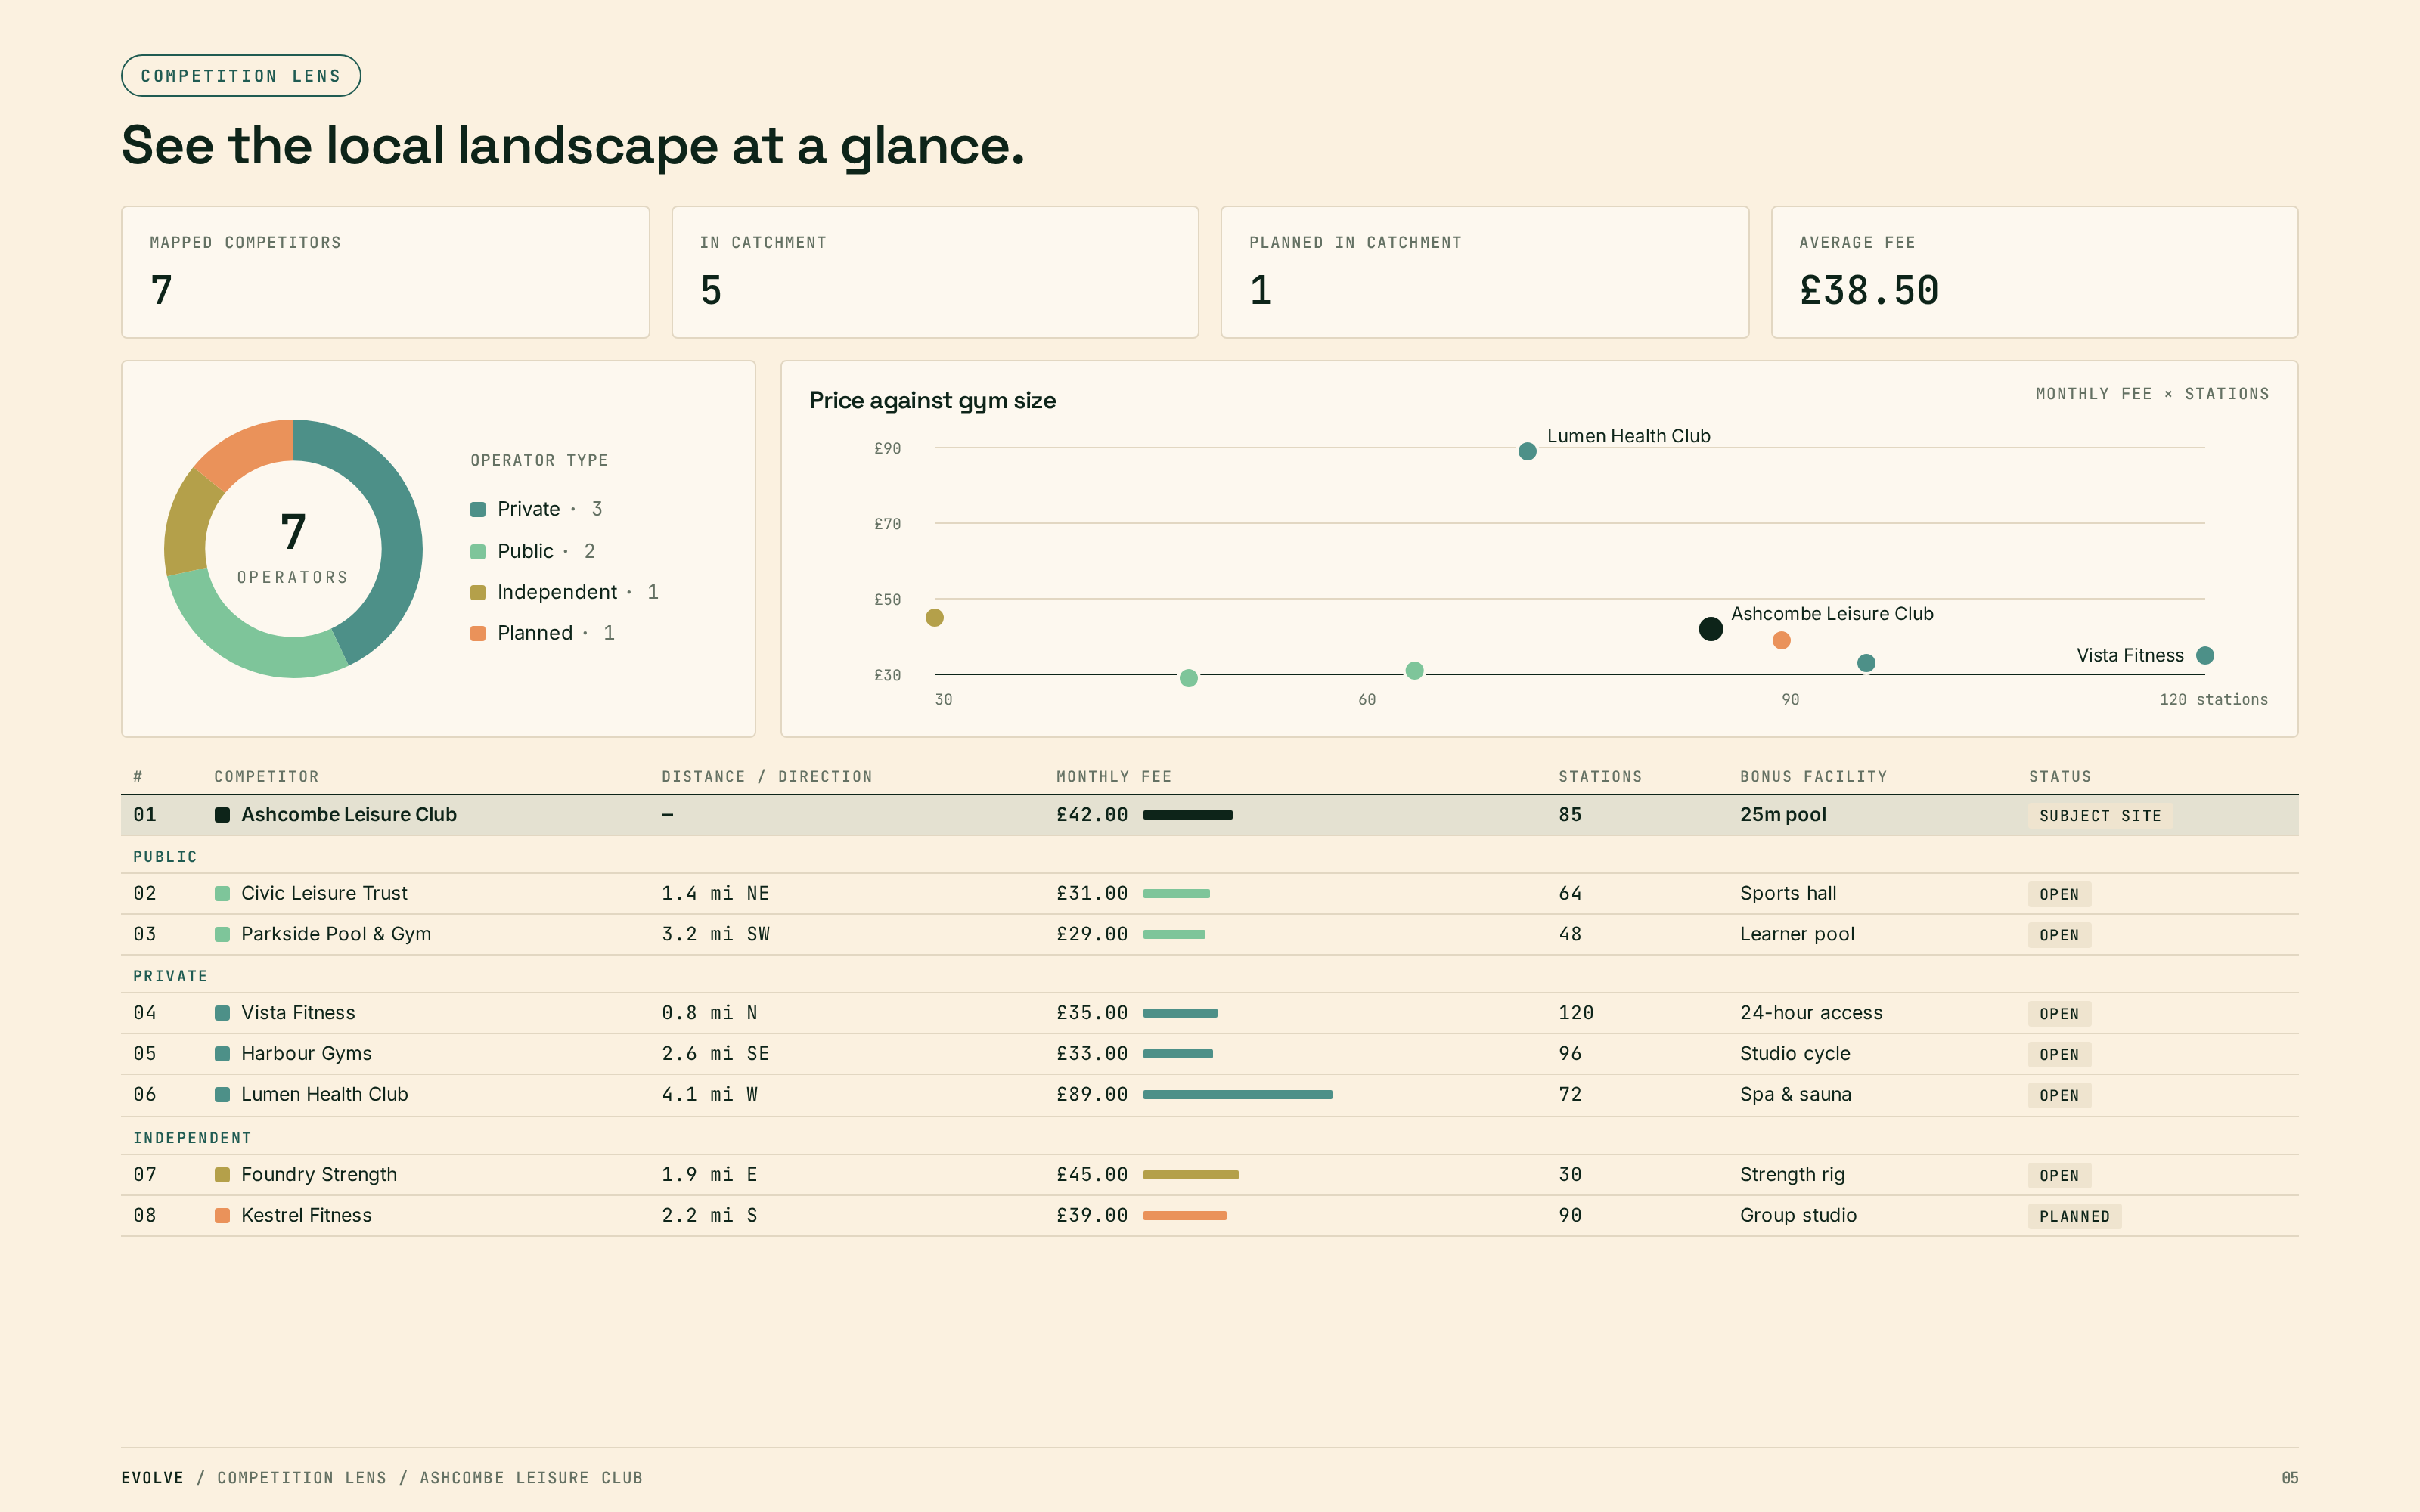Click the Competitor column header
Viewport: 2420px width, 1512px height.
click(x=266, y=776)
